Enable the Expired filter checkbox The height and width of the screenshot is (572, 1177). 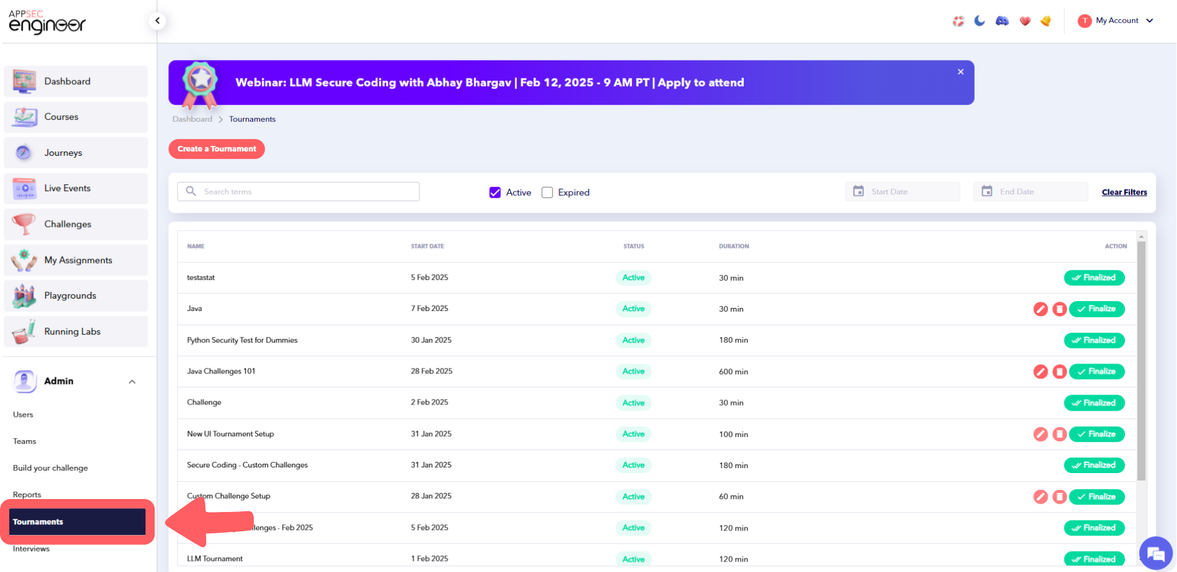tap(547, 192)
